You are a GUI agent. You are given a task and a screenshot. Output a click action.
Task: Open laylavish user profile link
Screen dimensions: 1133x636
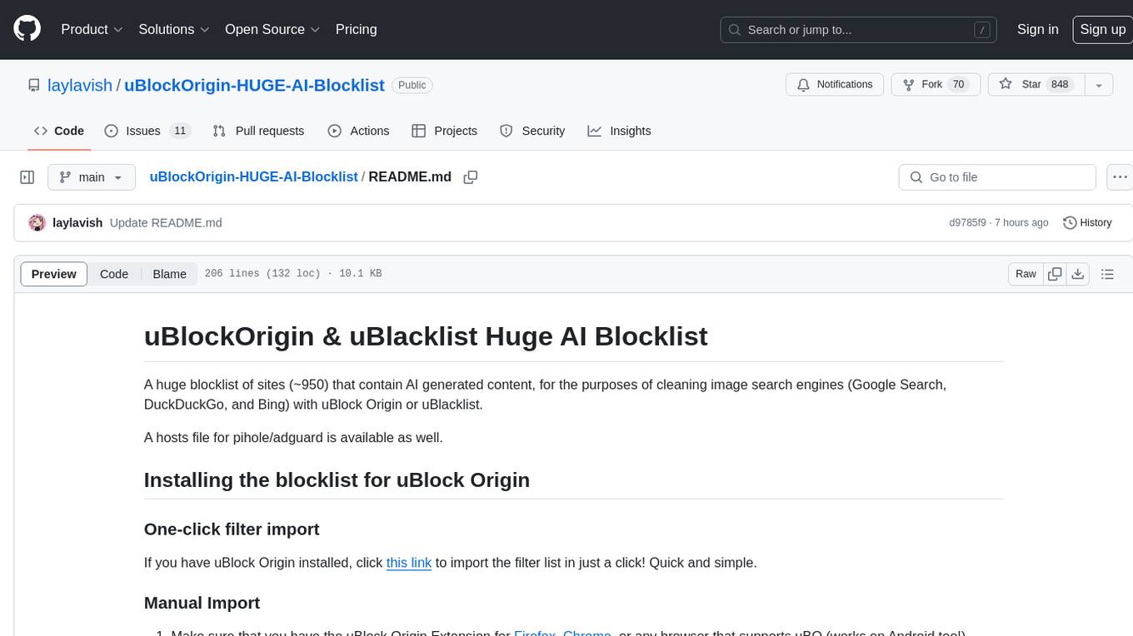(80, 85)
